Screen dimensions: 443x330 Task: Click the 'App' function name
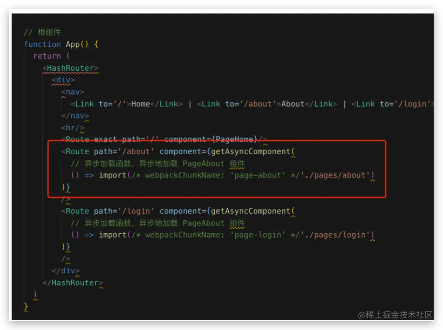tap(73, 44)
